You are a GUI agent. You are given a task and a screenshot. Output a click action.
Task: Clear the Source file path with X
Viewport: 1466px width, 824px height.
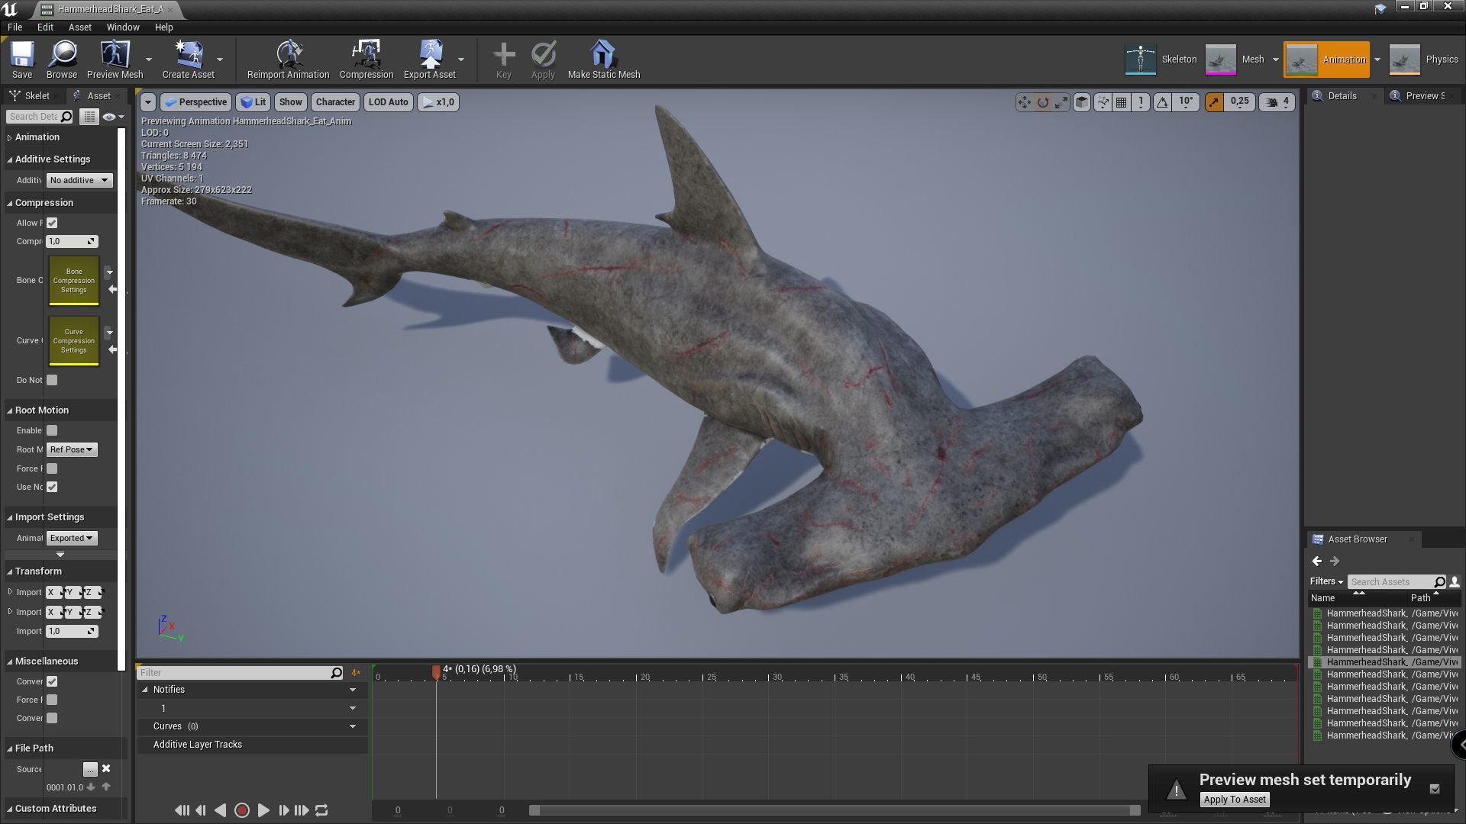pyautogui.click(x=106, y=768)
